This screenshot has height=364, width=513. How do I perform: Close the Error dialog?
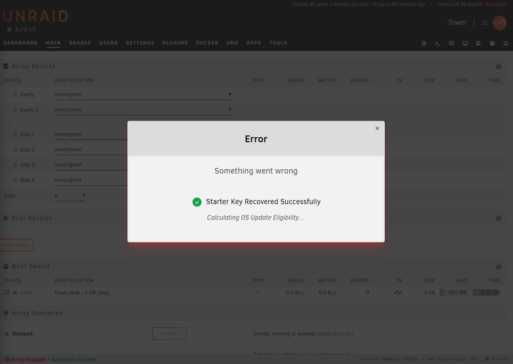point(377,129)
